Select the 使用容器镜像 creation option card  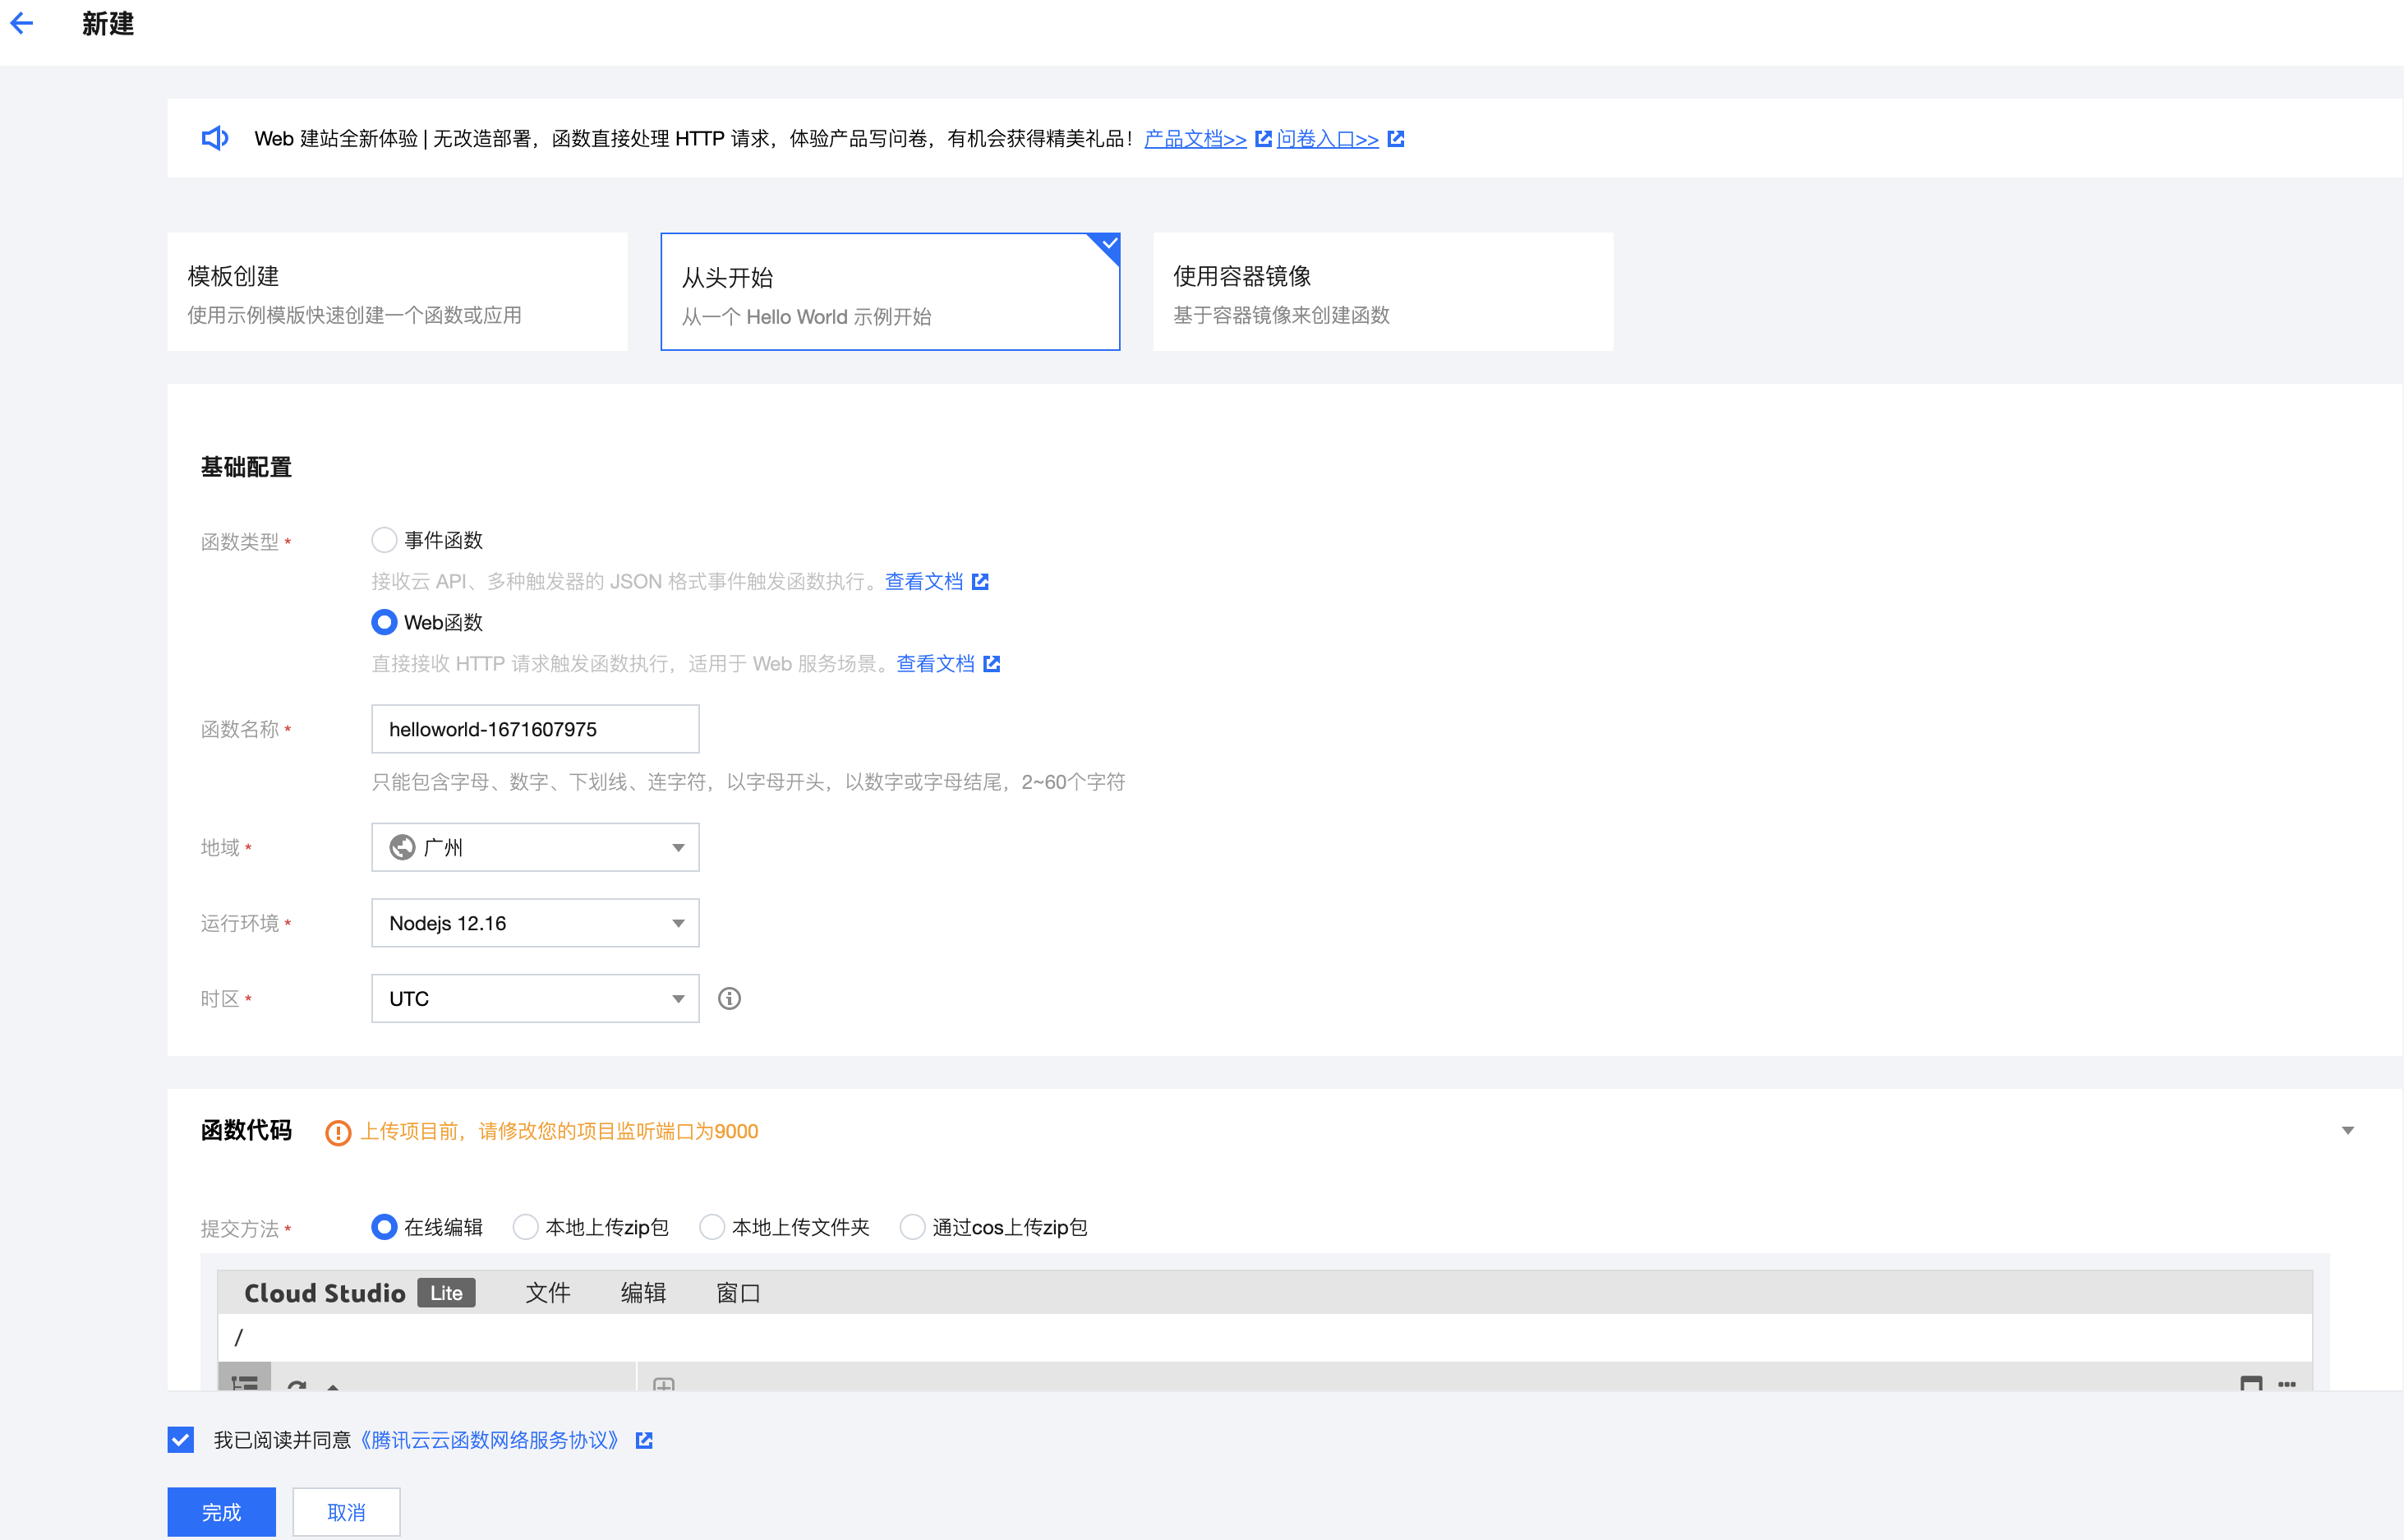click(1384, 292)
